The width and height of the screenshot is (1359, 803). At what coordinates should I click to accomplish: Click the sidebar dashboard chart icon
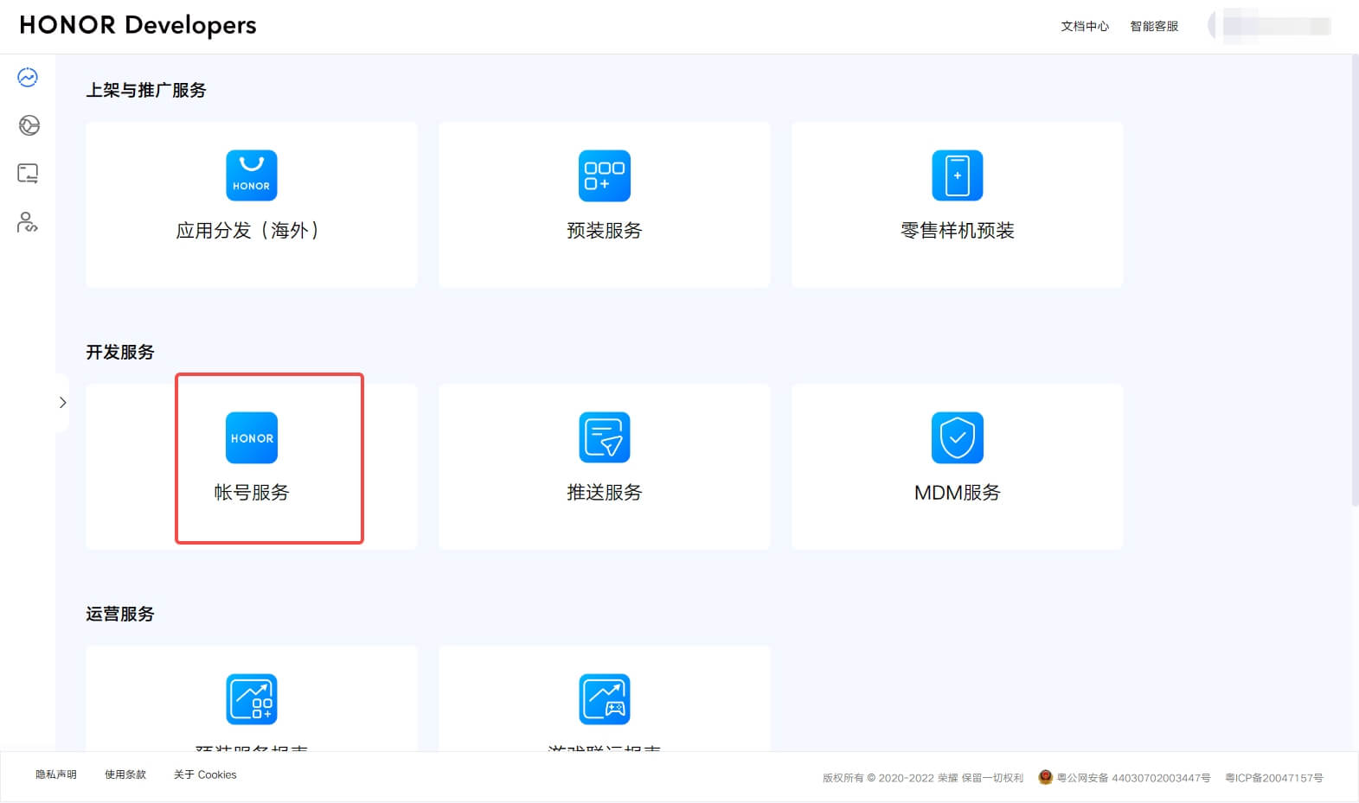pos(28,78)
